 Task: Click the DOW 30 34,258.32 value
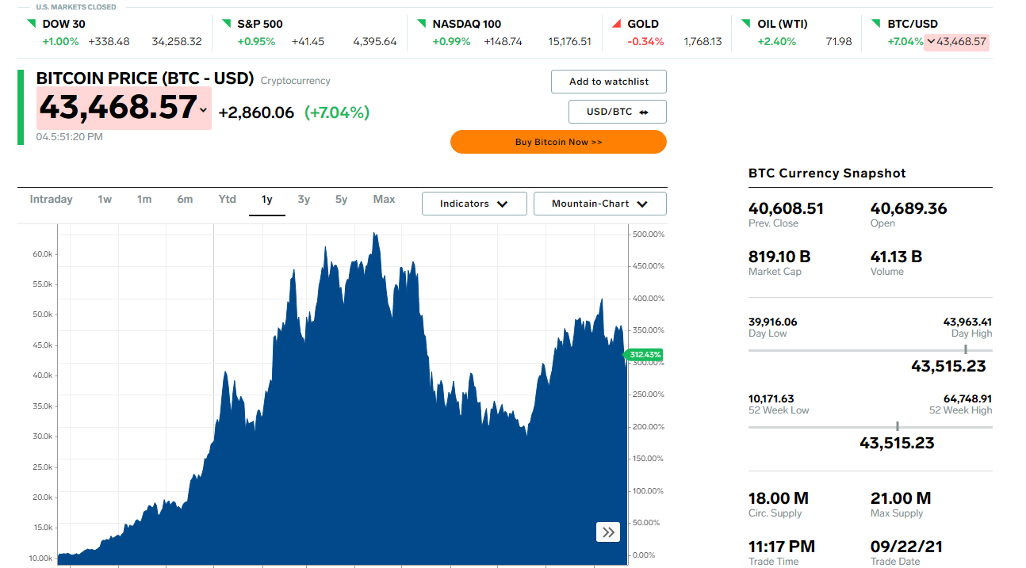point(177,41)
